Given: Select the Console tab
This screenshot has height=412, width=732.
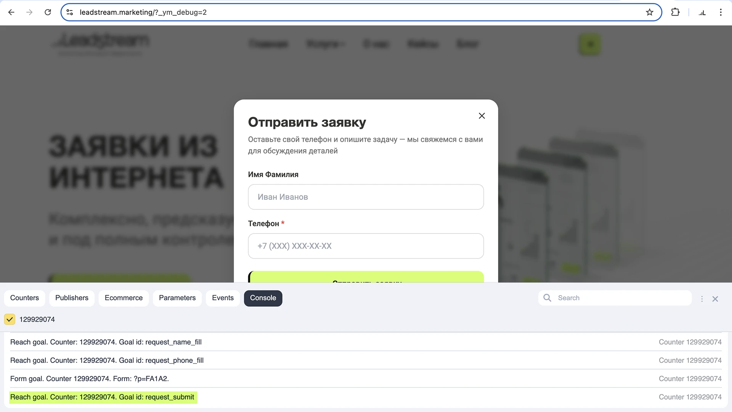Looking at the screenshot, I should click(x=263, y=298).
